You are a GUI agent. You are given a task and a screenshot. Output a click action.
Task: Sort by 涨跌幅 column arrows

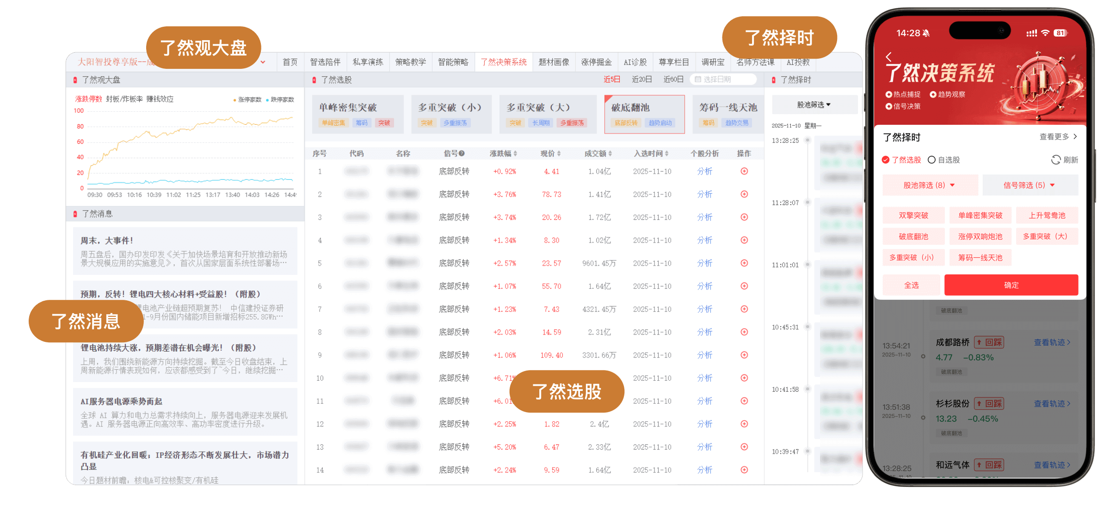point(515,153)
